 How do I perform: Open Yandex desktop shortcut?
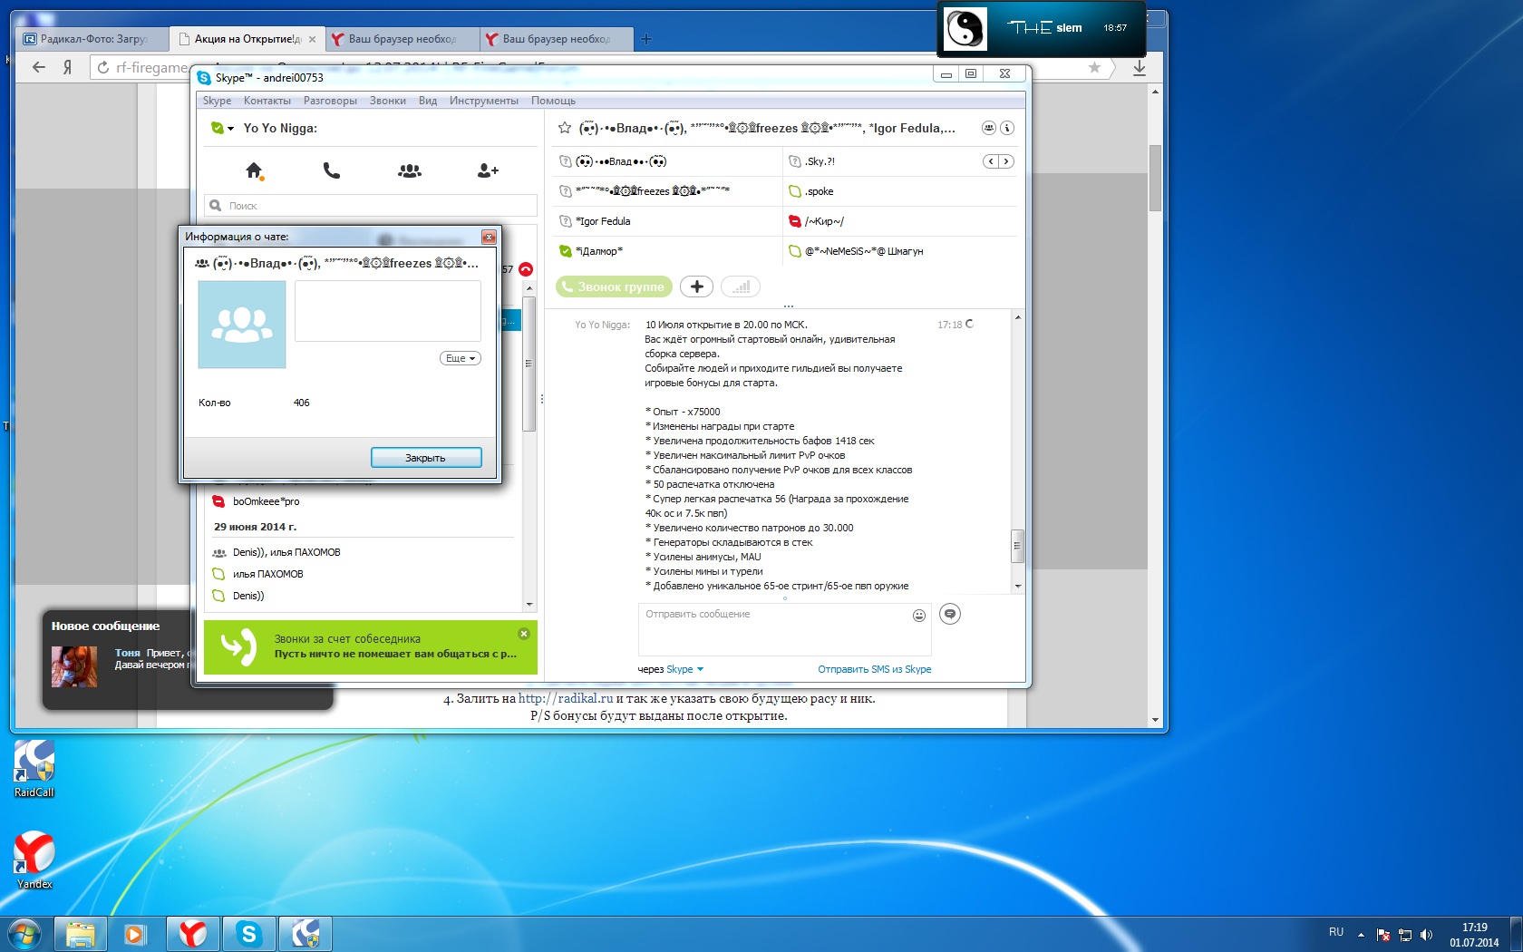pos(34,860)
